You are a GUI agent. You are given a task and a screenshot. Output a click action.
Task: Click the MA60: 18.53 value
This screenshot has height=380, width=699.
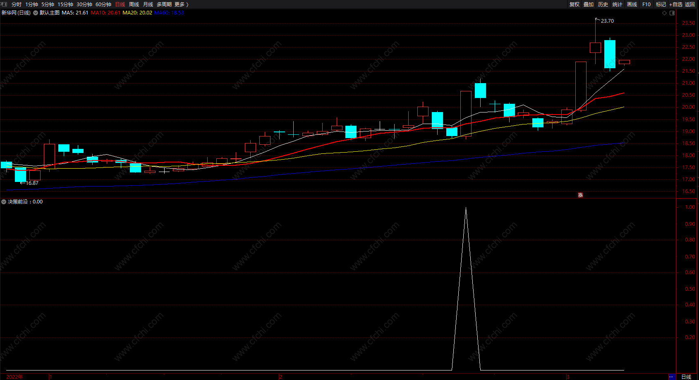[x=169, y=13]
